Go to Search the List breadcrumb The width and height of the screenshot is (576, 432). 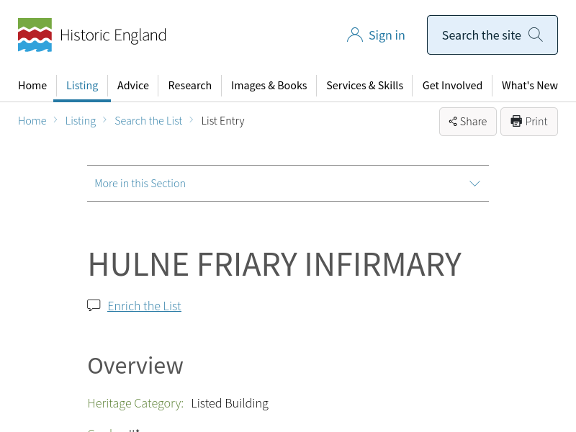click(x=148, y=121)
